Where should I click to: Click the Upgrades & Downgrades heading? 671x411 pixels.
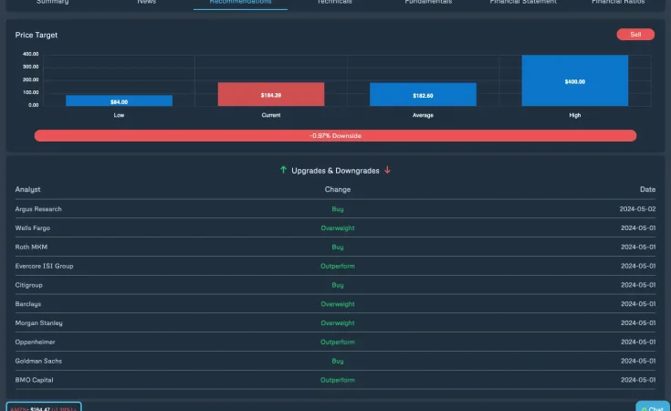coord(336,171)
